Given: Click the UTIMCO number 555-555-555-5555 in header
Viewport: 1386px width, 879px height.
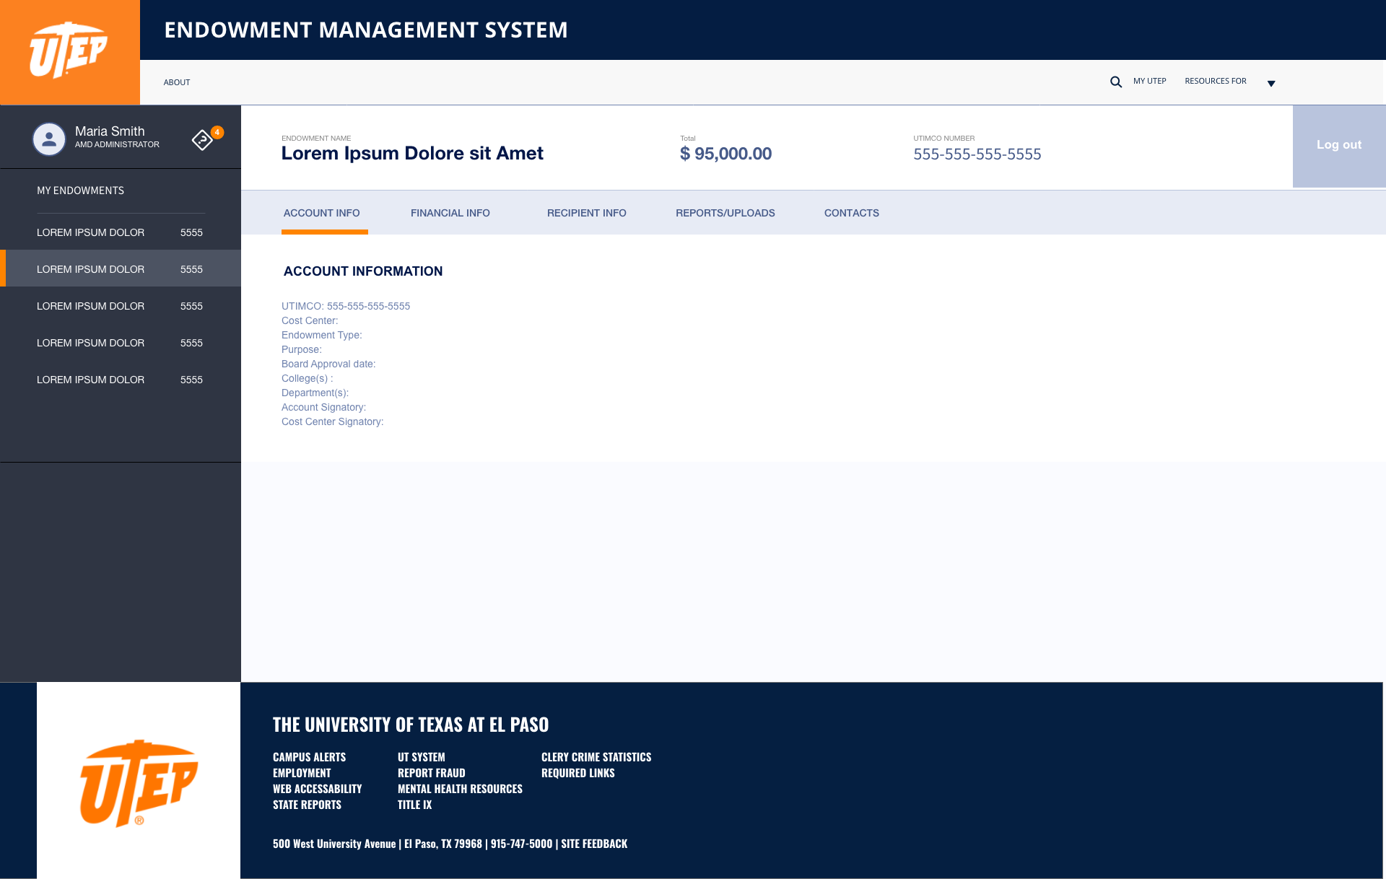Looking at the screenshot, I should pos(977,154).
